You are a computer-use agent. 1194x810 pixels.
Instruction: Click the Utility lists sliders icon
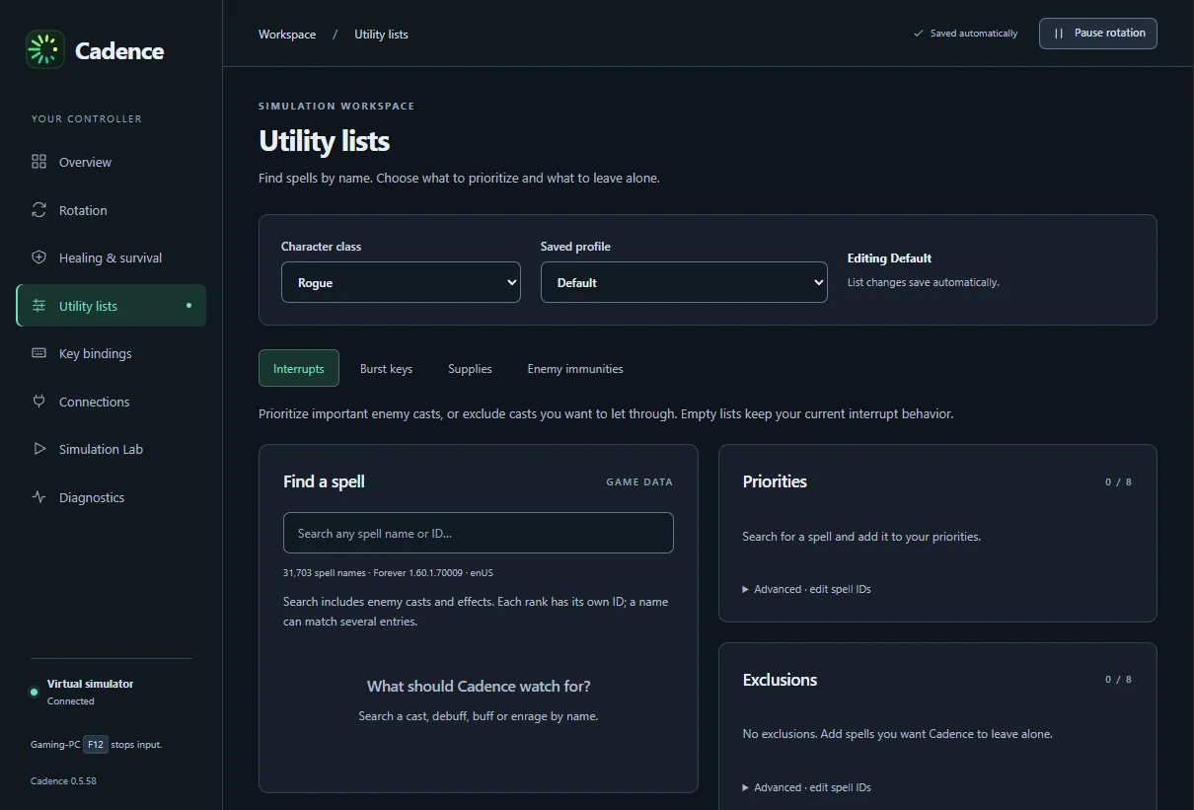pos(39,306)
